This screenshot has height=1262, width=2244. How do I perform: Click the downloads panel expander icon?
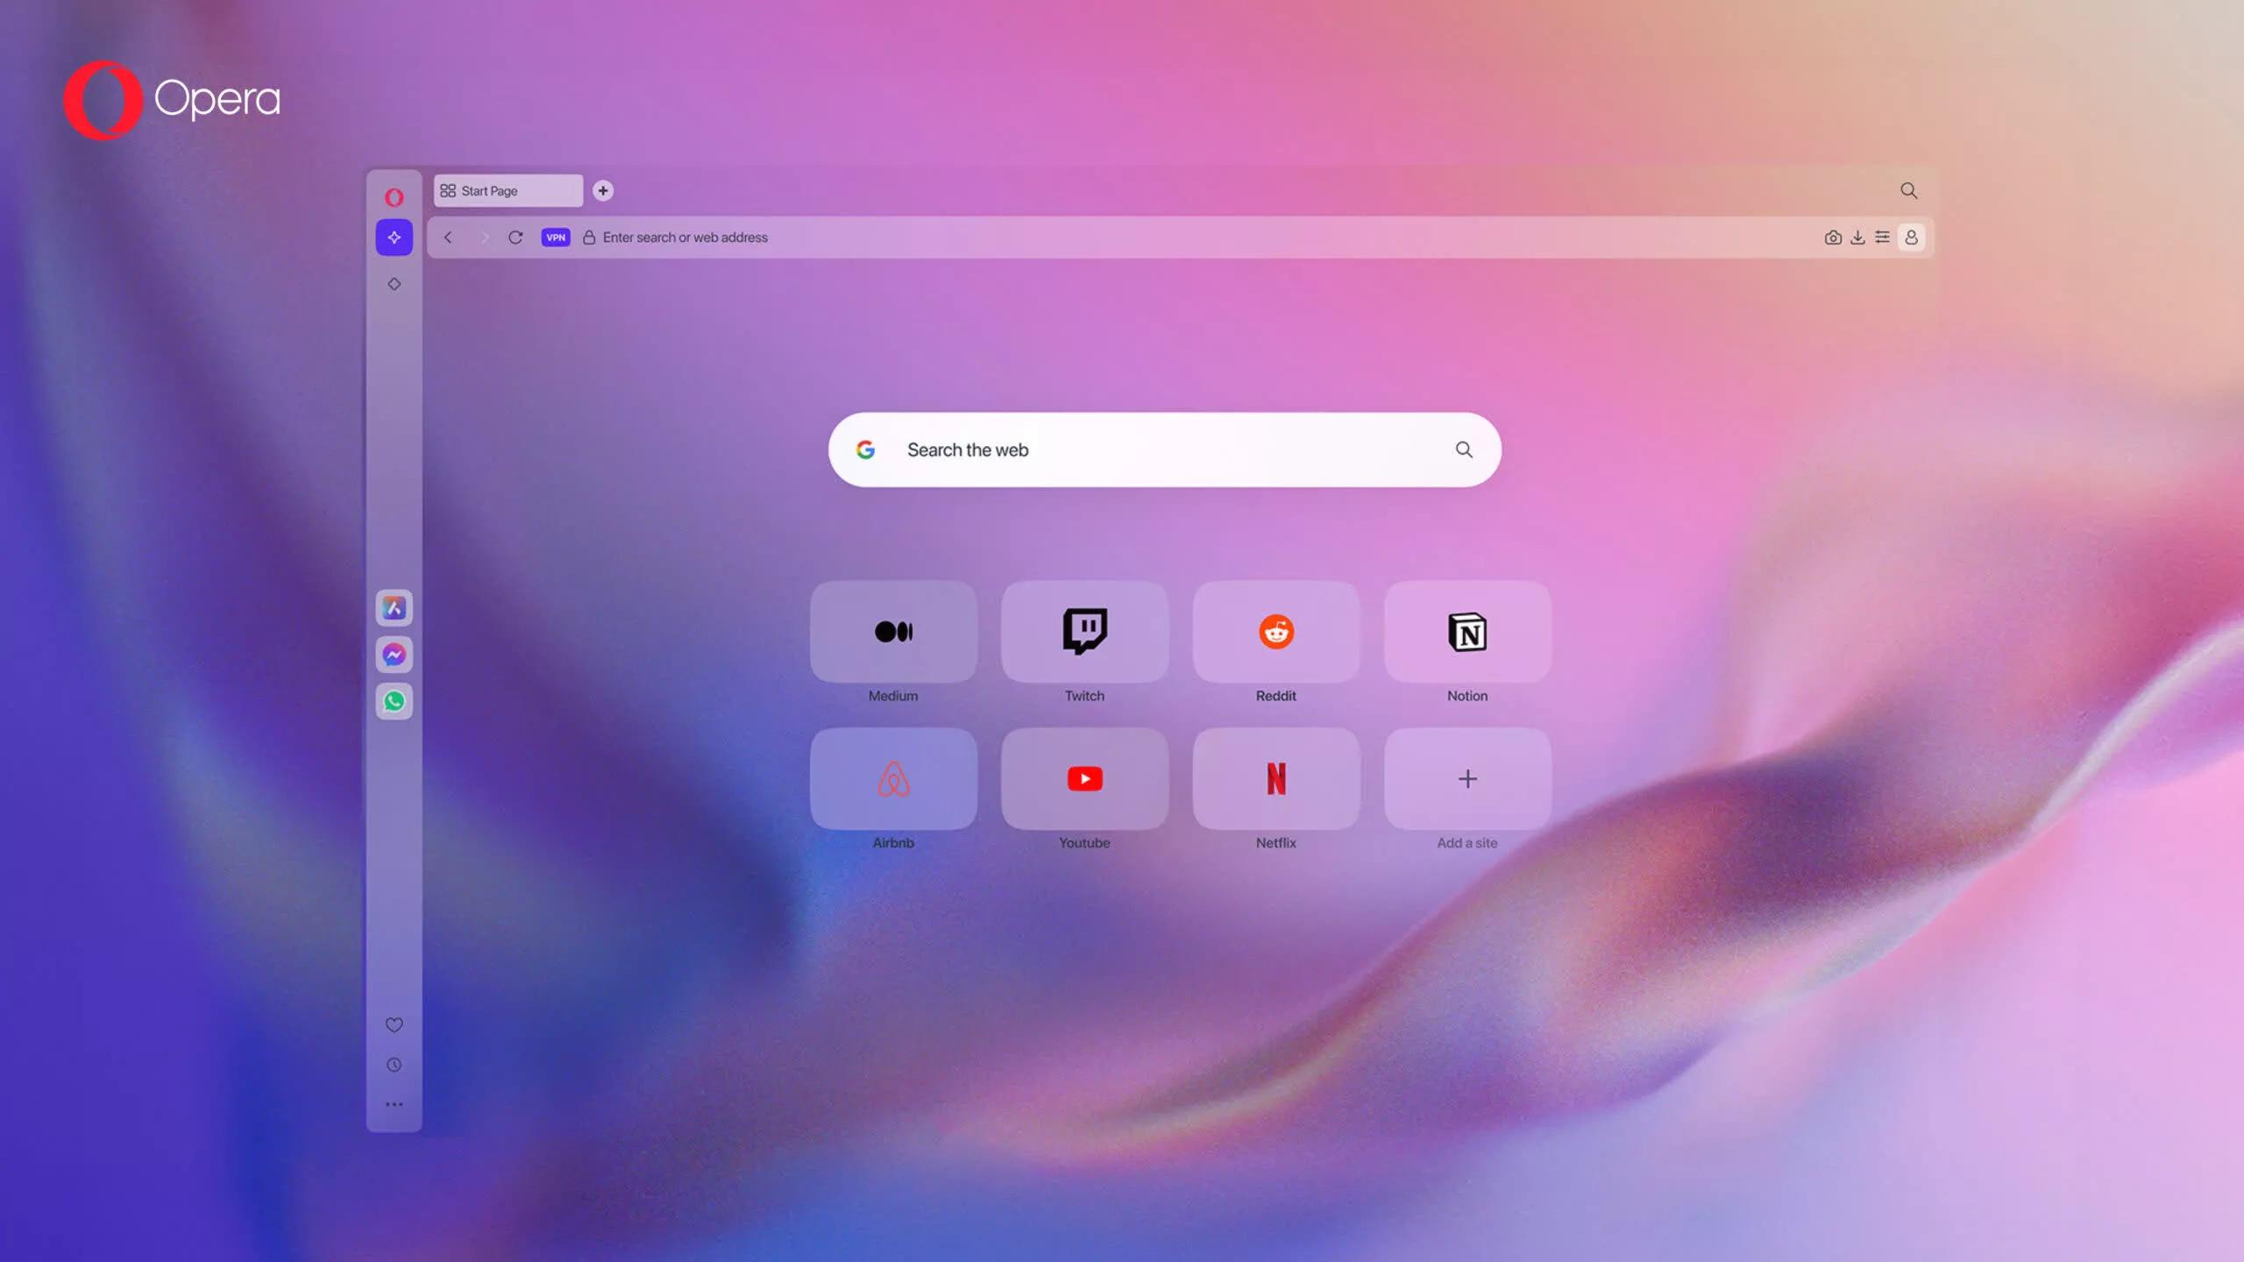1858,238
